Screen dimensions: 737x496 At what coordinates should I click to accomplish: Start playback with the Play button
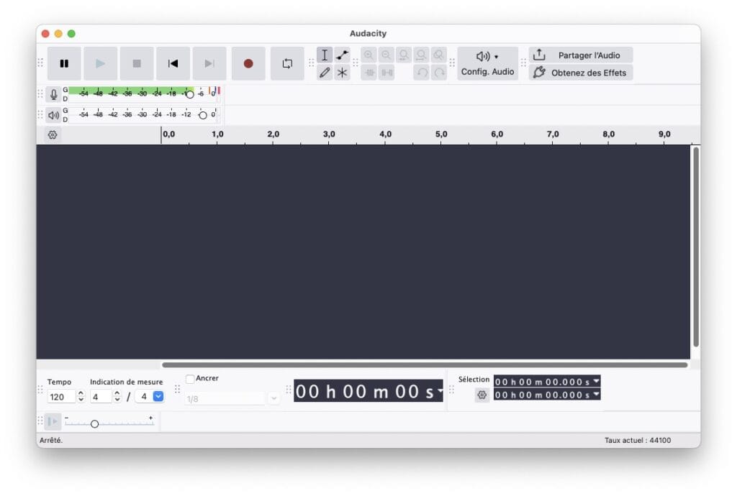click(100, 63)
